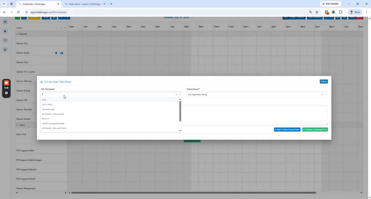Click the Department dropdown arrow
371x199 pixels.
pyautogui.click(x=325, y=95)
